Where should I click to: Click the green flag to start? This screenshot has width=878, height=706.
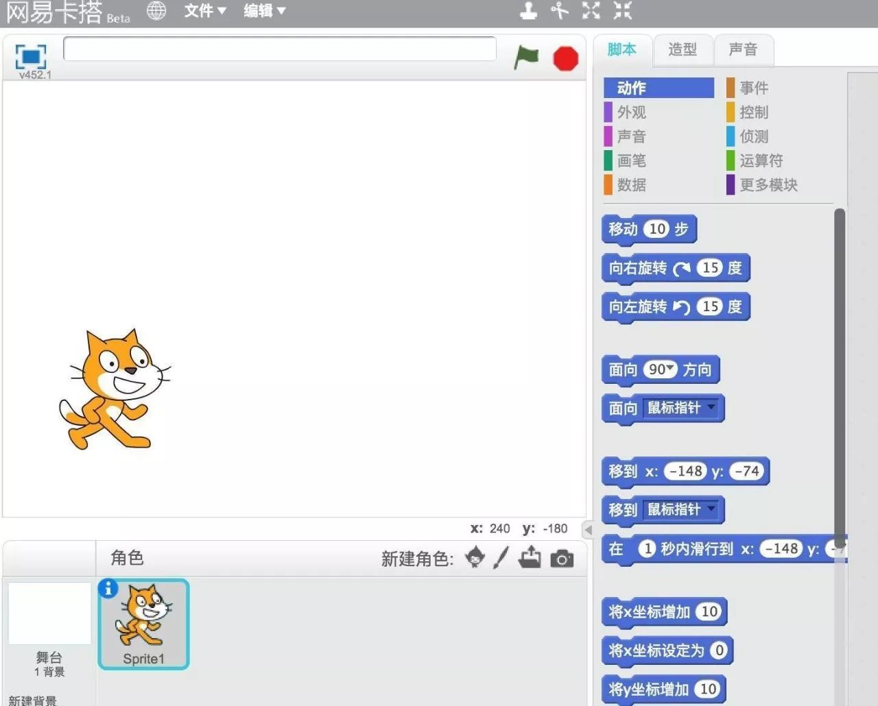(527, 58)
